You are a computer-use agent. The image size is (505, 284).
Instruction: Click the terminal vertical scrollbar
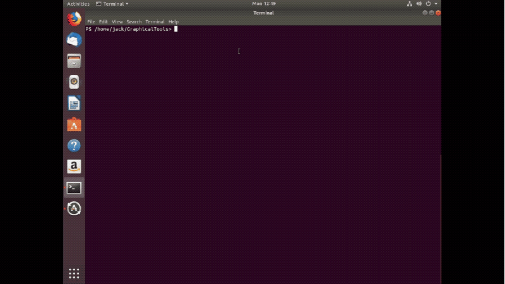click(441, 219)
